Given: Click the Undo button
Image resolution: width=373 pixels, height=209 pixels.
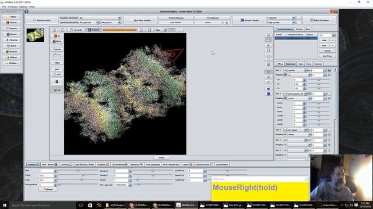Looking at the screenshot, I should point(57,49).
